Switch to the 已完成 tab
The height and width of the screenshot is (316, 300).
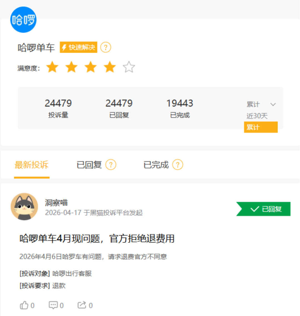tap(156, 165)
